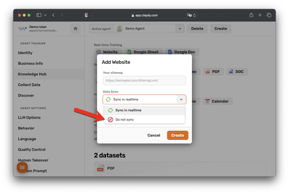Click the orange floating menu button
Viewport: 289px width, 194px height.
pos(22,167)
